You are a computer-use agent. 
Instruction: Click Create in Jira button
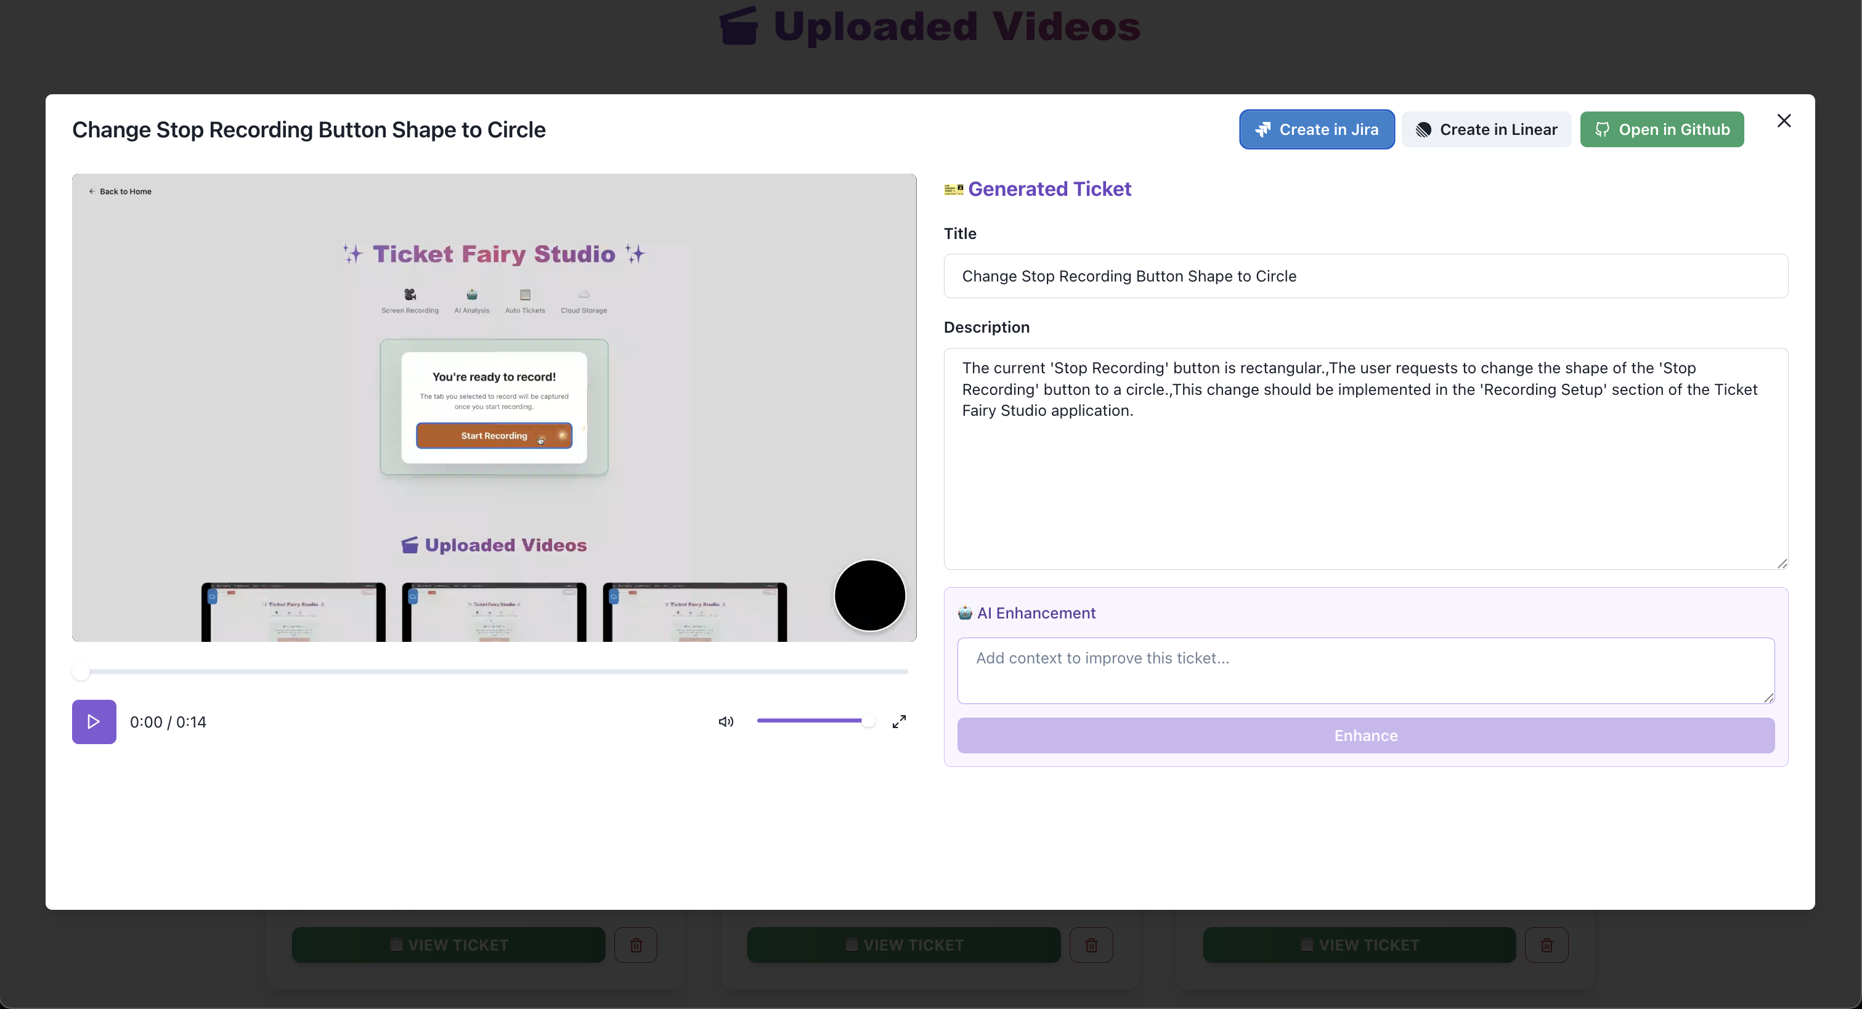coord(1316,129)
